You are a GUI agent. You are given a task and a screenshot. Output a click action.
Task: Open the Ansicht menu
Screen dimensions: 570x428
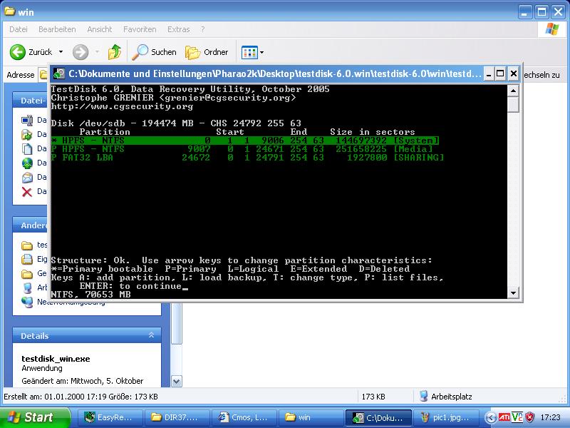click(99, 29)
